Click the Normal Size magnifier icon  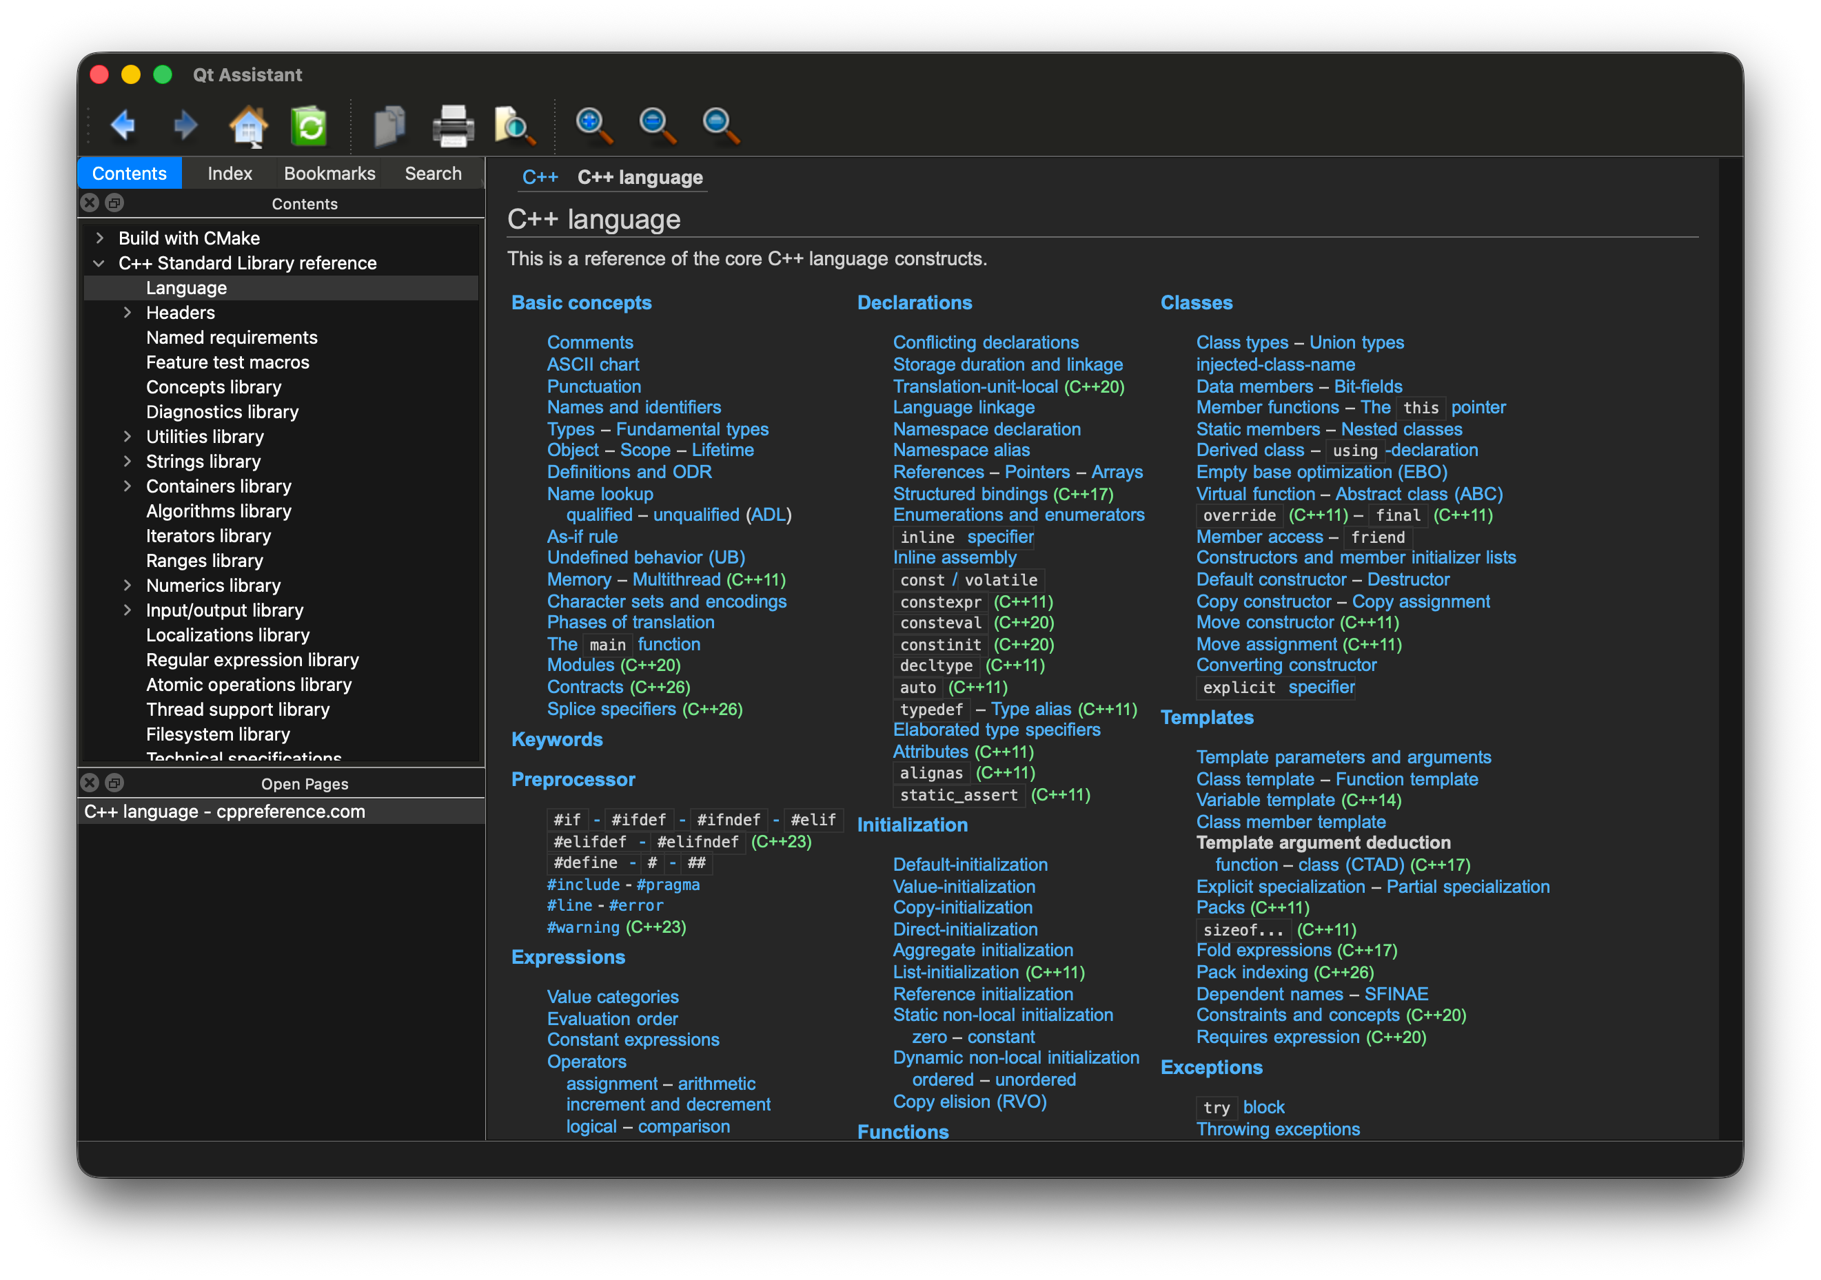pos(721,125)
